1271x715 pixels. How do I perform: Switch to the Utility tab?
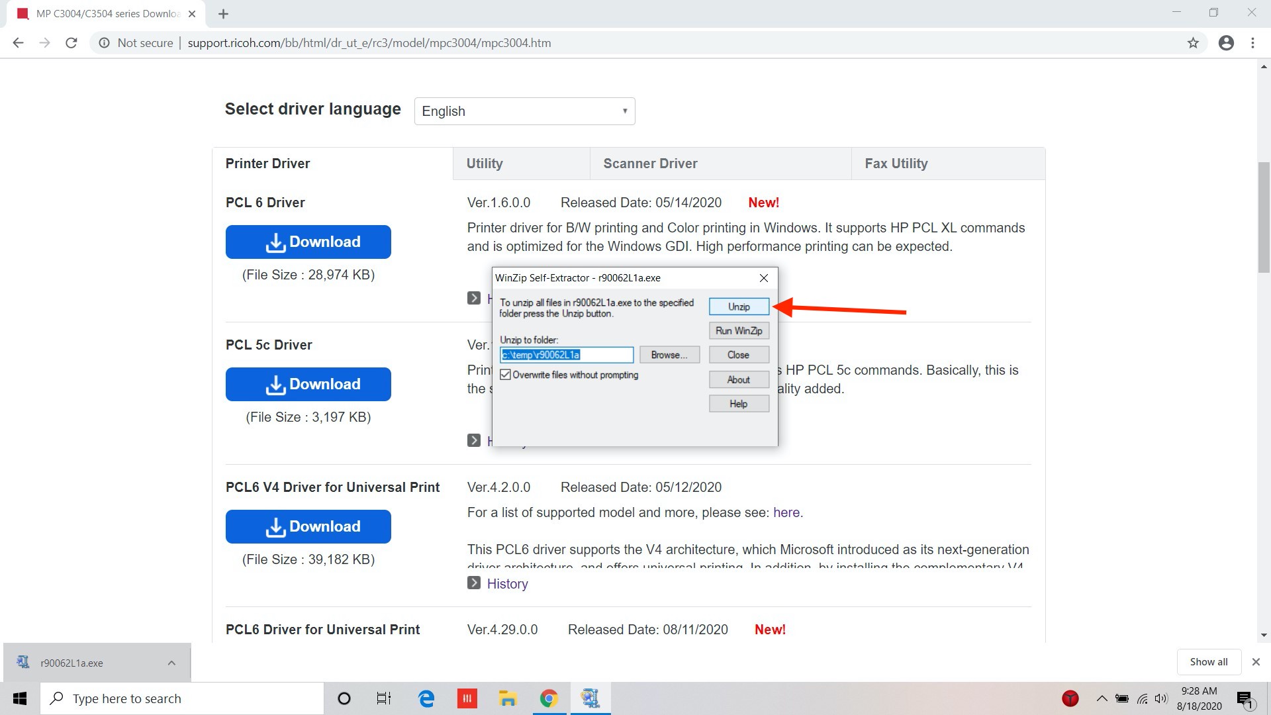coord(522,164)
